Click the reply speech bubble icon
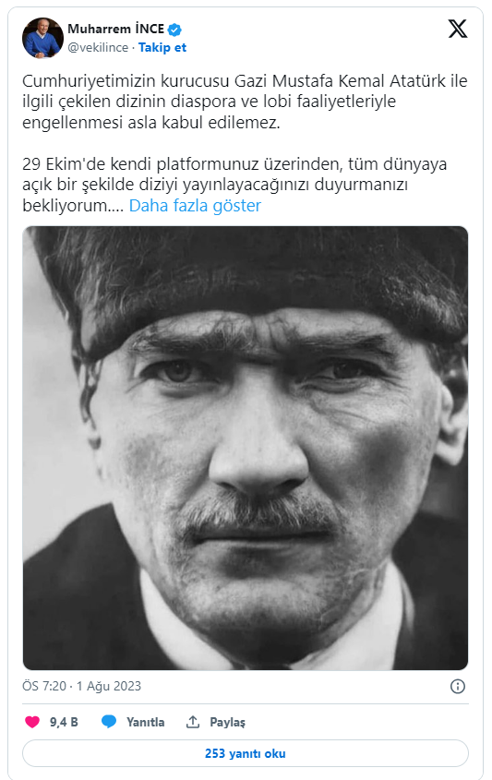 pyautogui.click(x=108, y=721)
